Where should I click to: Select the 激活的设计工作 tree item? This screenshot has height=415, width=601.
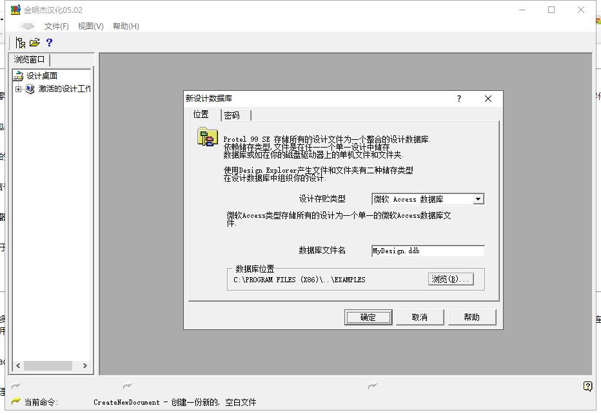click(x=64, y=89)
